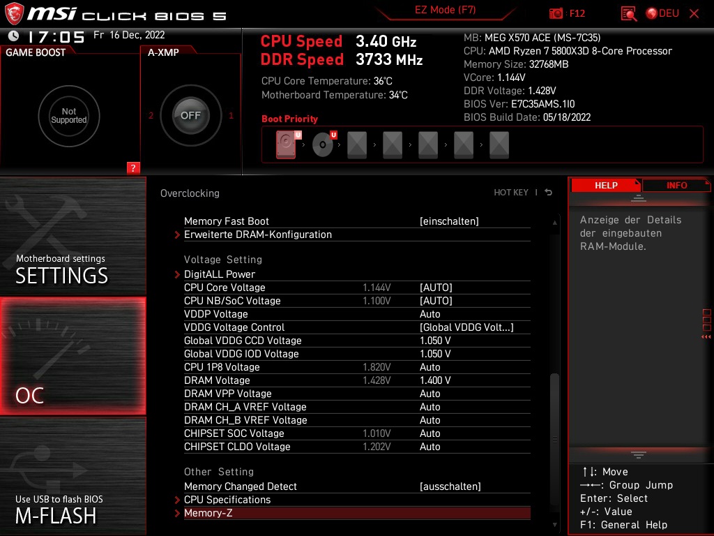Switch to the INFO tab
Image resolution: width=714 pixels, height=536 pixels.
[x=676, y=185]
